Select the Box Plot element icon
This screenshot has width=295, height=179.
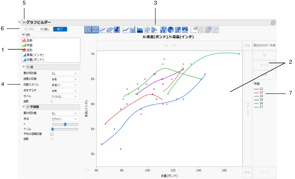point(147,30)
